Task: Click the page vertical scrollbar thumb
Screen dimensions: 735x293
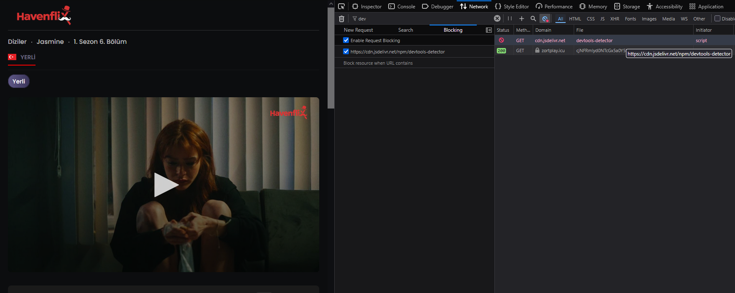Action: coord(331,58)
